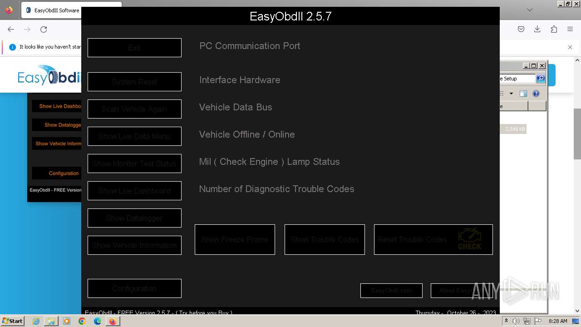Go forward in Firefox browser
Image resolution: width=581 pixels, height=327 pixels.
pyautogui.click(x=27, y=29)
